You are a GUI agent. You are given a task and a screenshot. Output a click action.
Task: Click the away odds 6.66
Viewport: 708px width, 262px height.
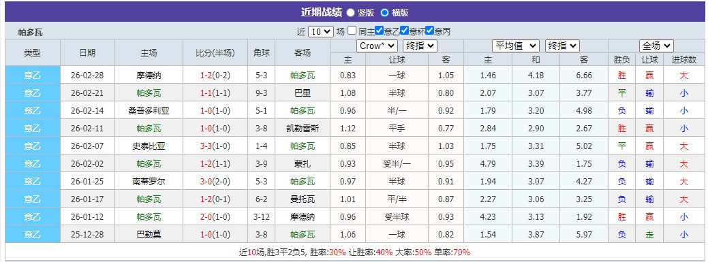point(584,76)
